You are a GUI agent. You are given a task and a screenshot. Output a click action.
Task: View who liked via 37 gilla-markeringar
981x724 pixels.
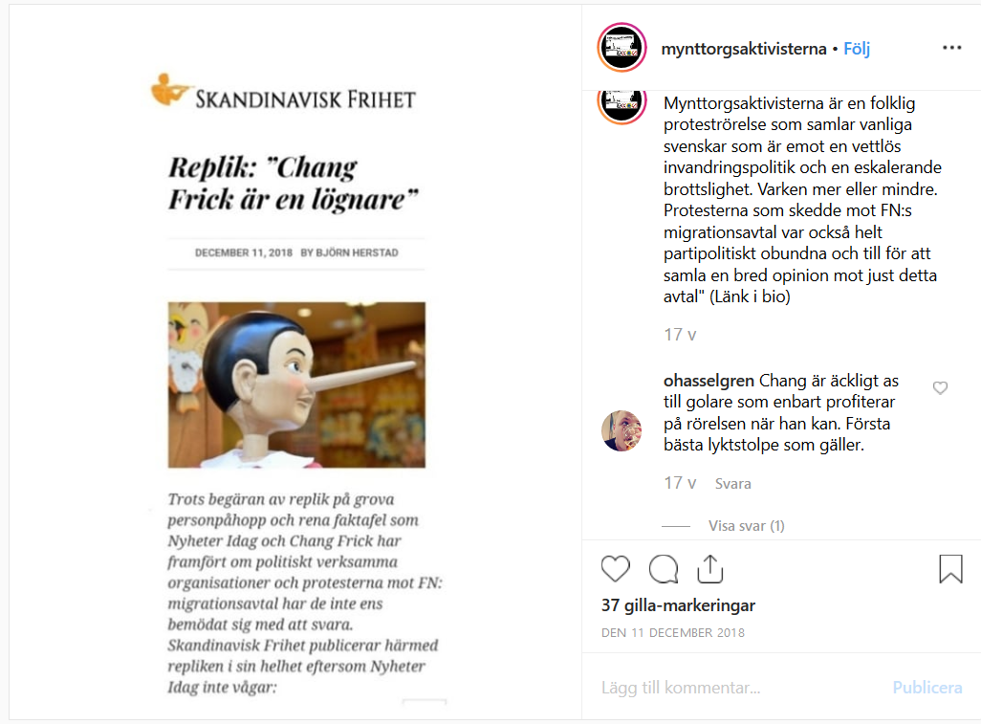678,605
